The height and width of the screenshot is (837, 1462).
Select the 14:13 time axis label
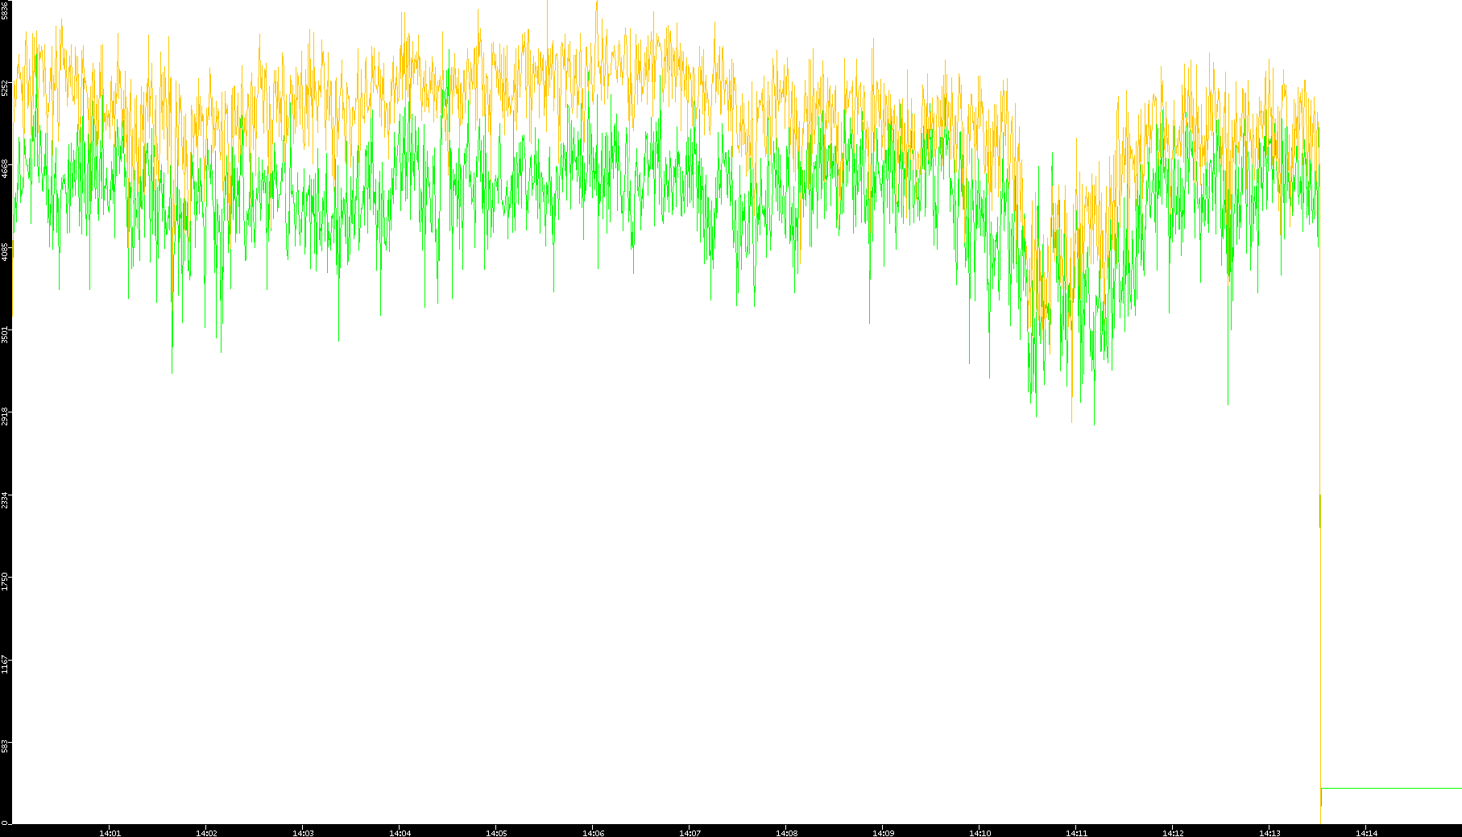point(1269,833)
